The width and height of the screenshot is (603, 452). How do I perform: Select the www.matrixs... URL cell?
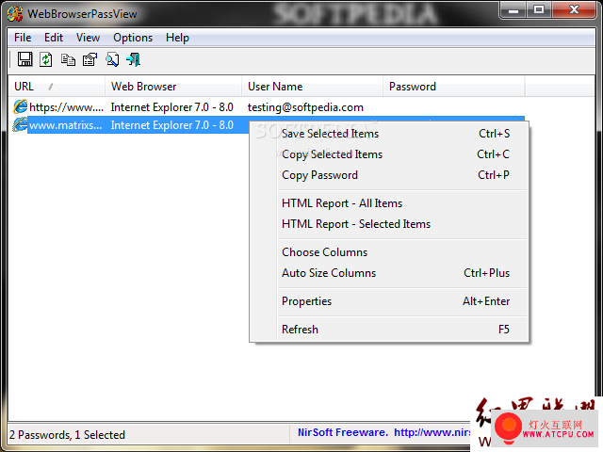point(65,125)
